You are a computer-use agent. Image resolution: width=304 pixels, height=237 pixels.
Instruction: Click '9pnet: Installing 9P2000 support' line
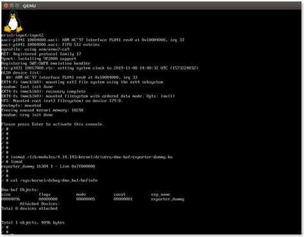38,58
